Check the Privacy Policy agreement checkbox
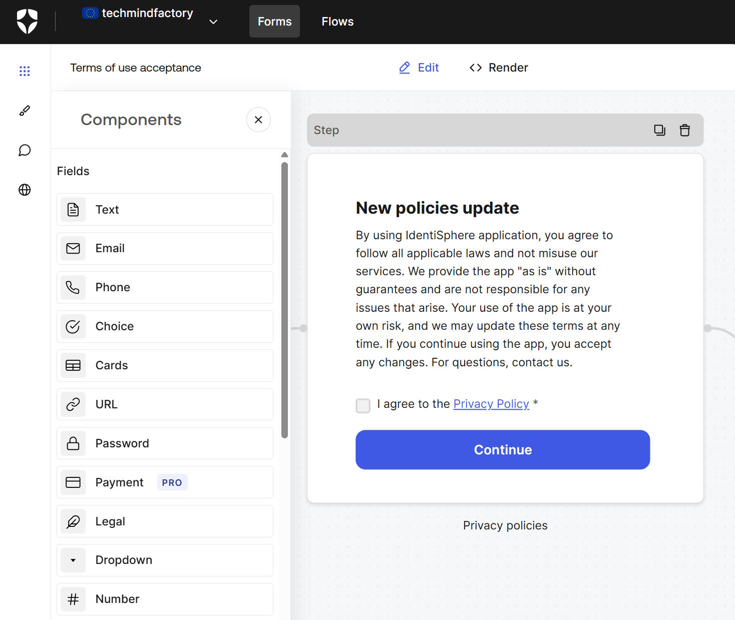This screenshot has height=620, width=735. [x=363, y=405]
